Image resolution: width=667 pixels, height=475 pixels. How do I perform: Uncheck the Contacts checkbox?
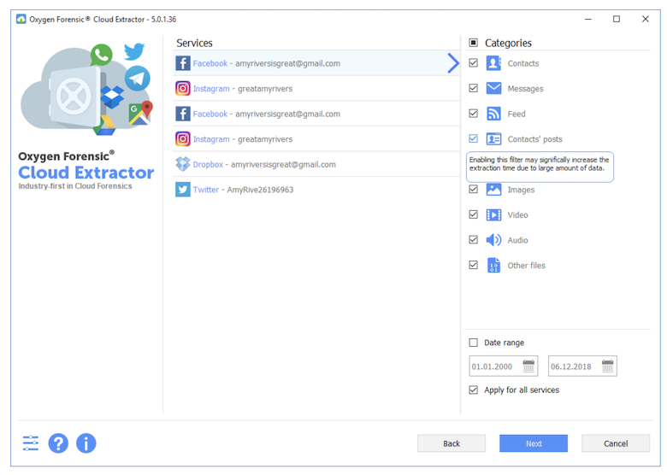coord(473,63)
